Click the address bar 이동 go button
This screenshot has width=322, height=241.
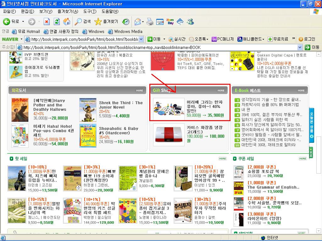pyautogui.click(x=312, y=47)
